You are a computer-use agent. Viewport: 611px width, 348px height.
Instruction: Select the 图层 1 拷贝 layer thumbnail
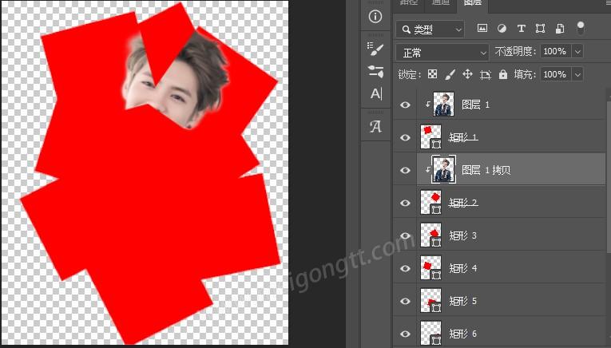443,169
